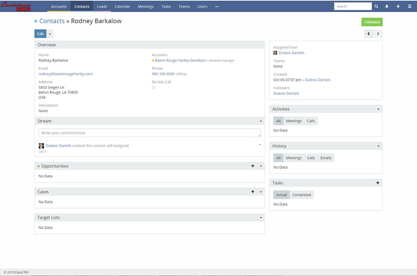417x276 pixels.
Task: Switch to the Calendar tab
Action: click(x=122, y=6)
